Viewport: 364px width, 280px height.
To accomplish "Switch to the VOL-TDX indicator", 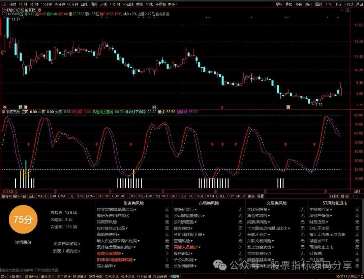I will pyautogui.click(x=145, y=196).
